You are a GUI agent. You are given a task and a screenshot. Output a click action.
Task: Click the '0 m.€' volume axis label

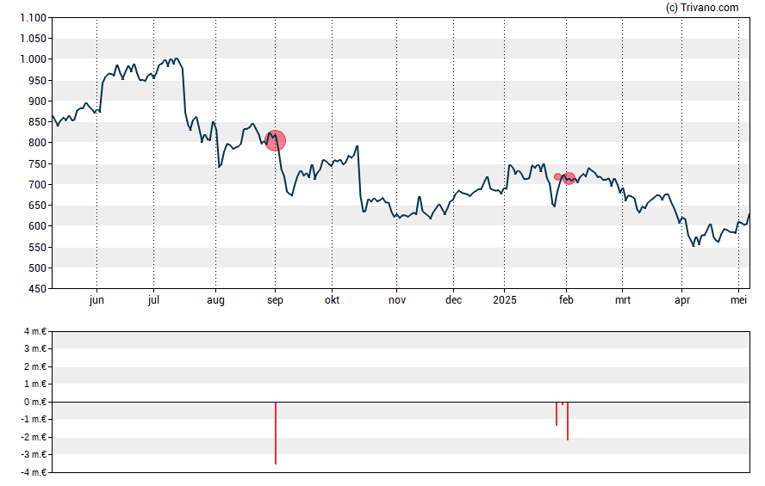pos(35,402)
